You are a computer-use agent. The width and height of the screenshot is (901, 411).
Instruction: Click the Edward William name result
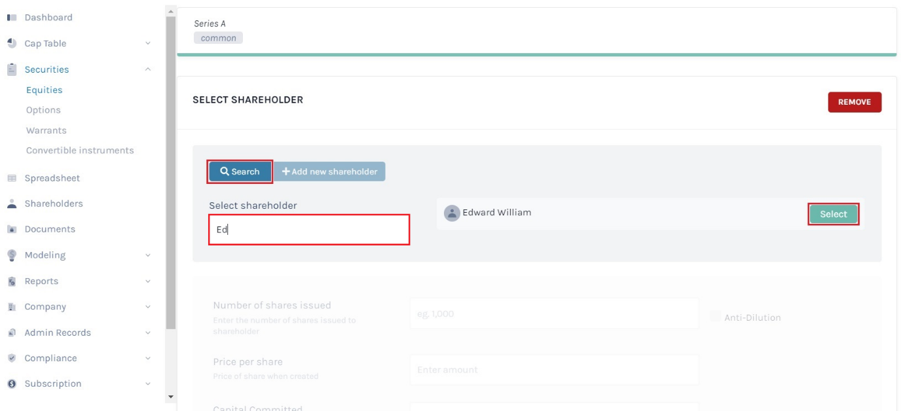point(497,212)
